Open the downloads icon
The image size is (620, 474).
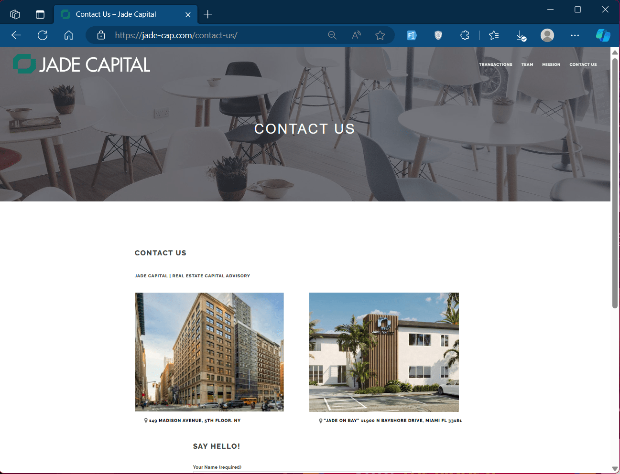(521, 35)
